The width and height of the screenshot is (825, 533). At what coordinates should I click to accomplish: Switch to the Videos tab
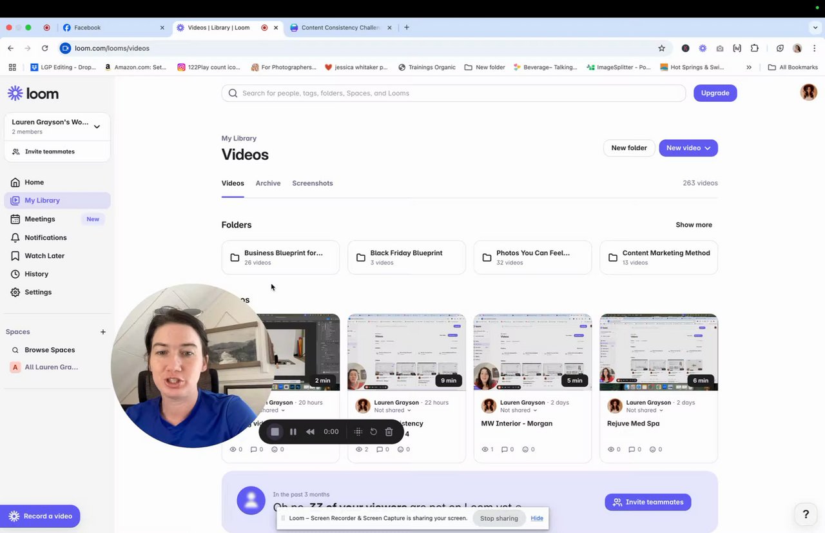tap(233, 184)
